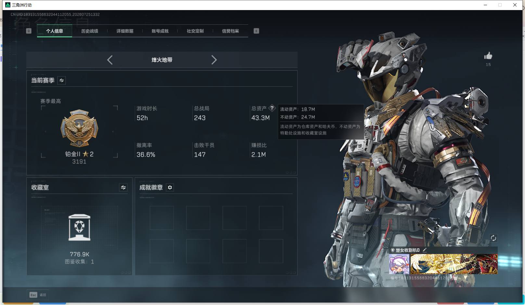The image size is (525, 305).
Task: Click the total assets question mark icon
Action: [272, 108]
